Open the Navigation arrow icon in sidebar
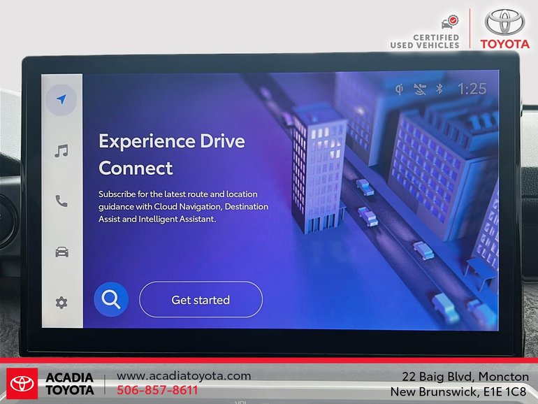Viewport: 538px width, 404px height. 61,100
